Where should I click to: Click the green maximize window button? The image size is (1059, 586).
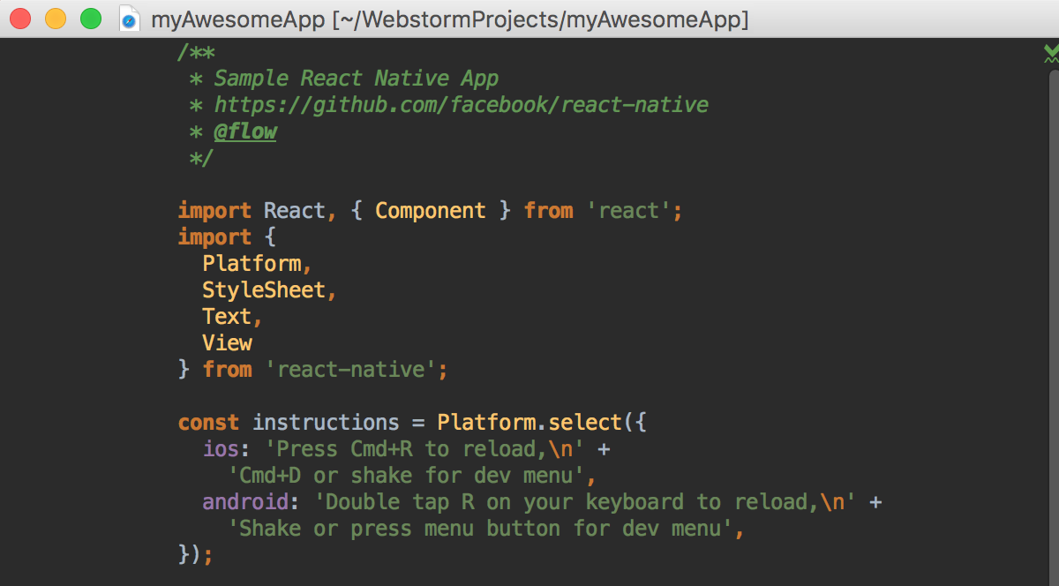91,19
